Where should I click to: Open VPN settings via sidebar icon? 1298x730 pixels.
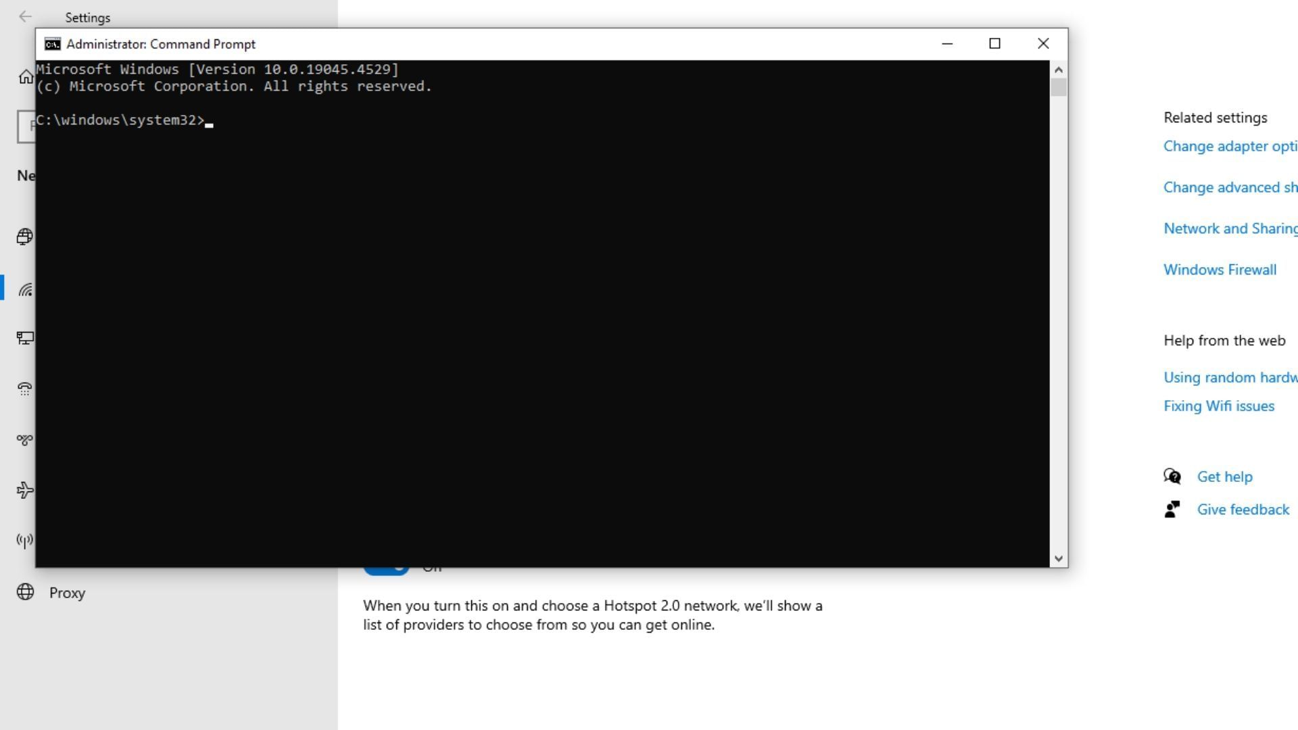(x=25, y=440)
